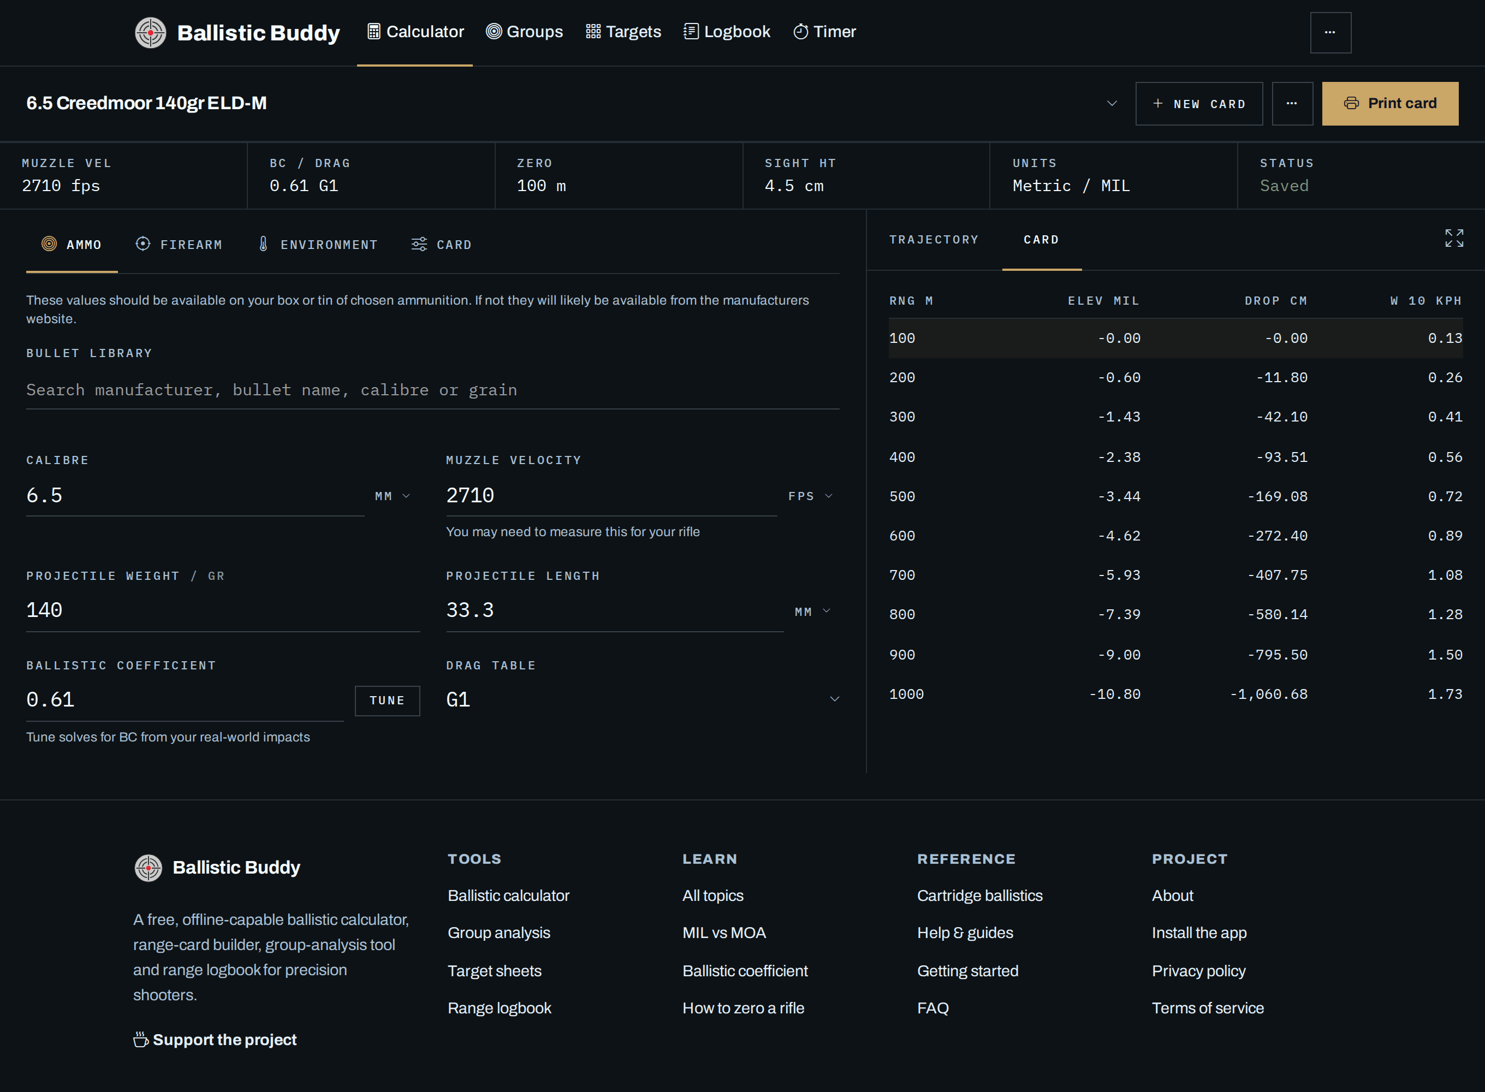Open the Group analysis footer link
Viewport: 1485px width, 1092px height.
click(499, 933)
